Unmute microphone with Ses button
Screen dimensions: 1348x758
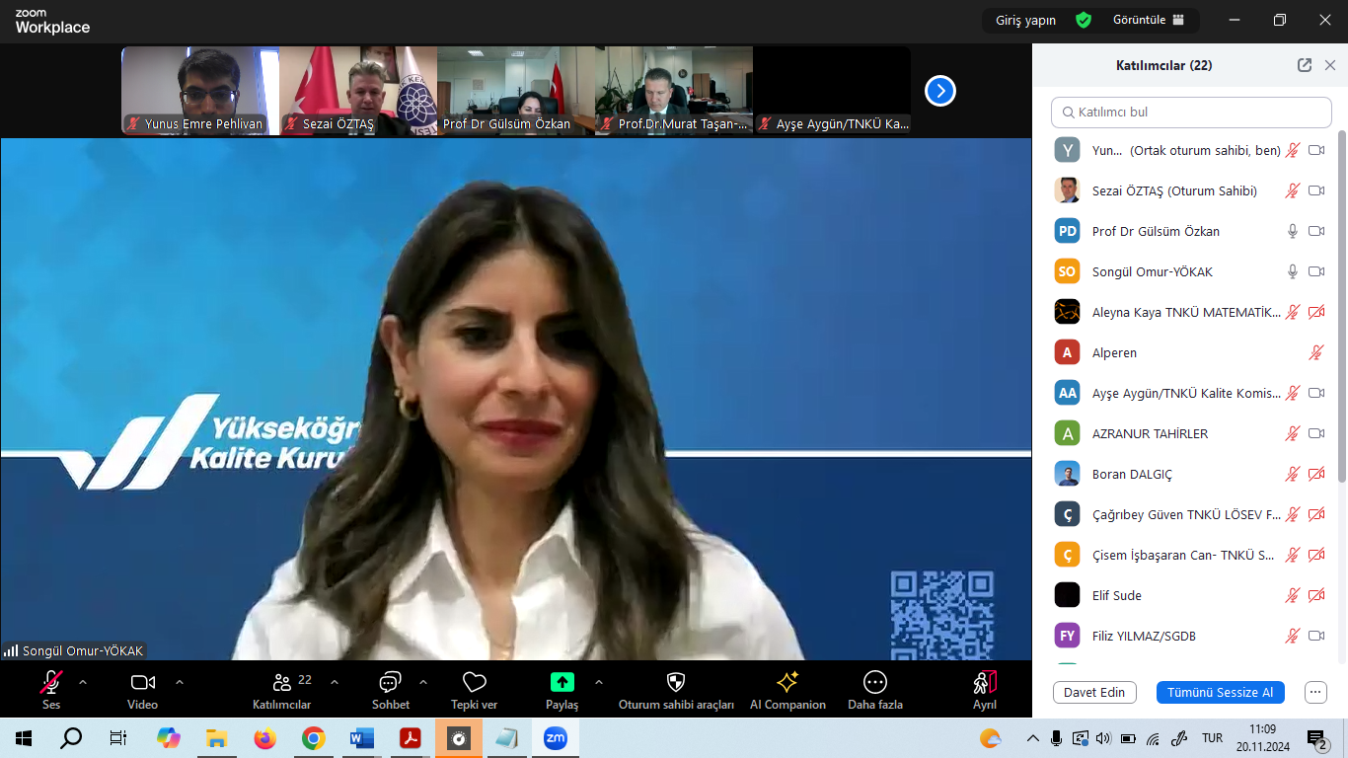tap(51, 690)
